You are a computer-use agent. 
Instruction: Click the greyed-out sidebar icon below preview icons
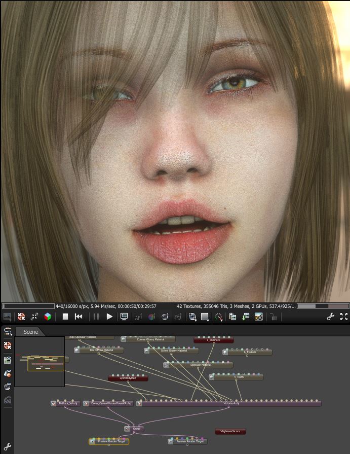8,400
